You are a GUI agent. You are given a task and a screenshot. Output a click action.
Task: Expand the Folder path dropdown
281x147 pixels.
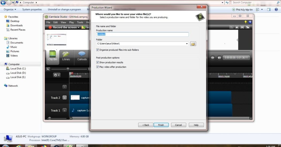(x=187, y=44)
